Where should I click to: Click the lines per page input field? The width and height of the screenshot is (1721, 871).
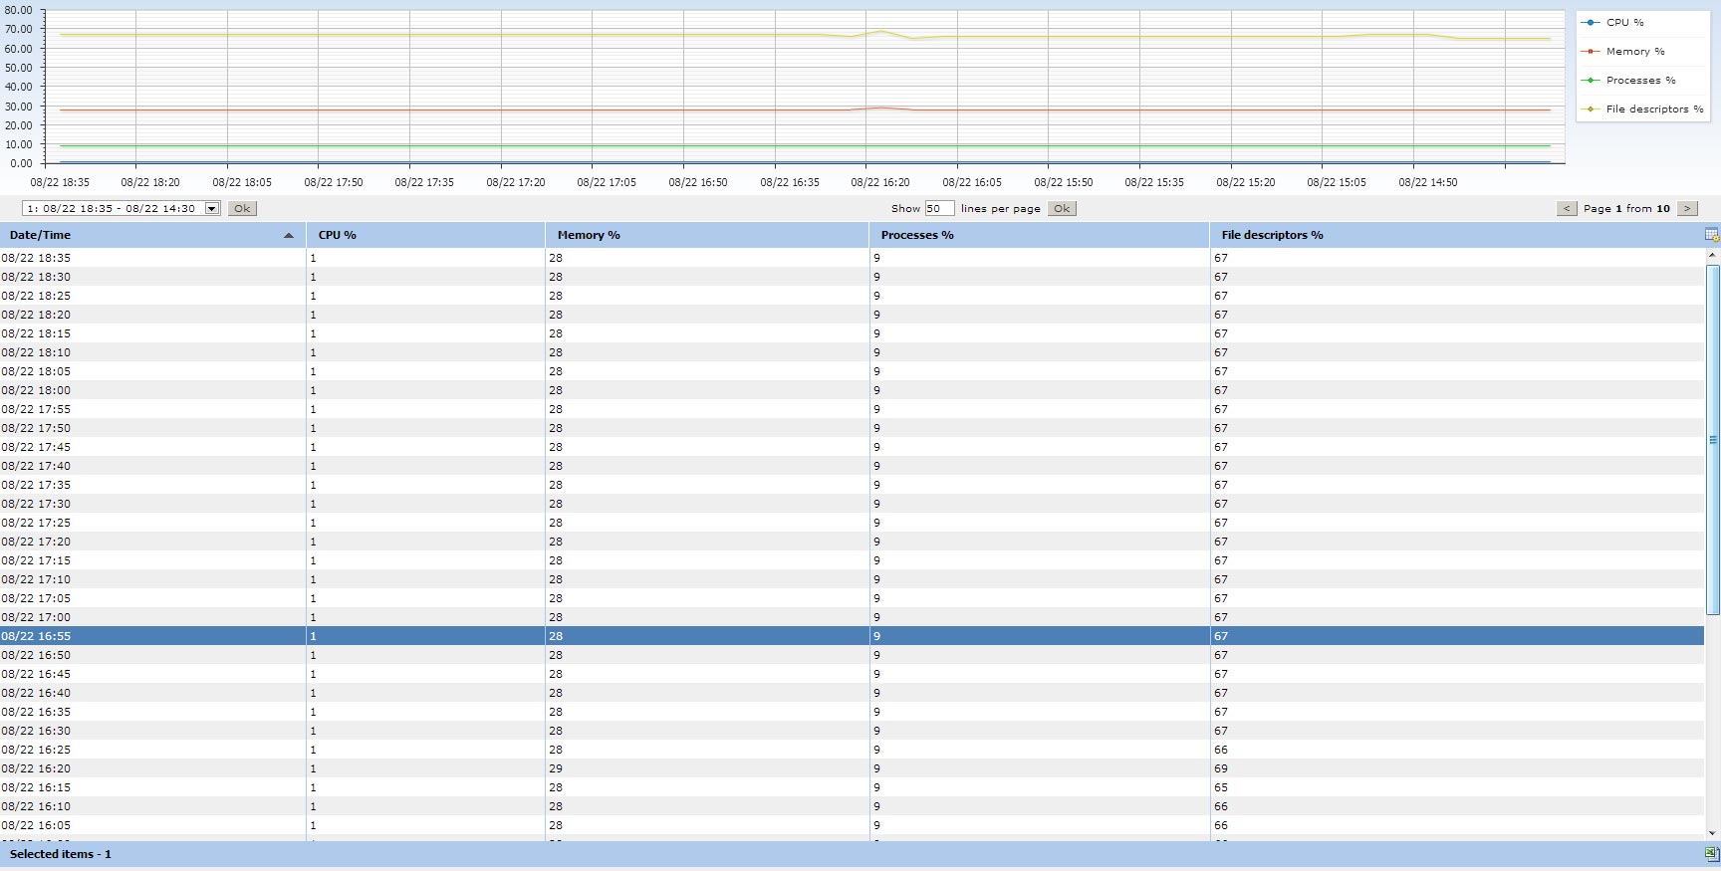coord(938,209)
